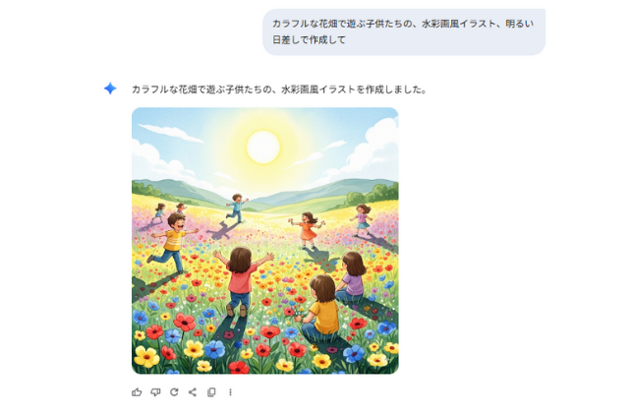
Task: Click the seated girl in the purple shirt
Action: [352, 277]
